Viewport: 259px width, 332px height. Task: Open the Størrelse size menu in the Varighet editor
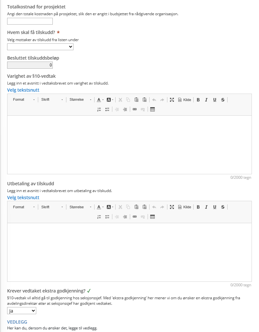80,100
